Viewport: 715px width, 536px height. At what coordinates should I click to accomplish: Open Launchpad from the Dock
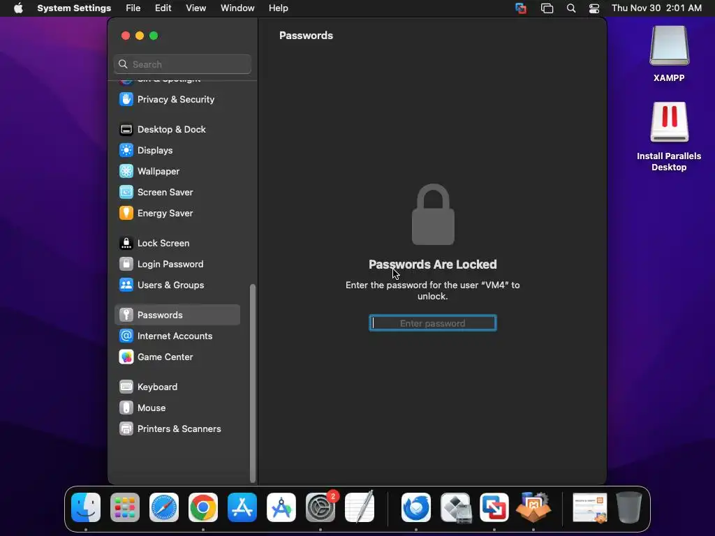click(x=125, y=507)
